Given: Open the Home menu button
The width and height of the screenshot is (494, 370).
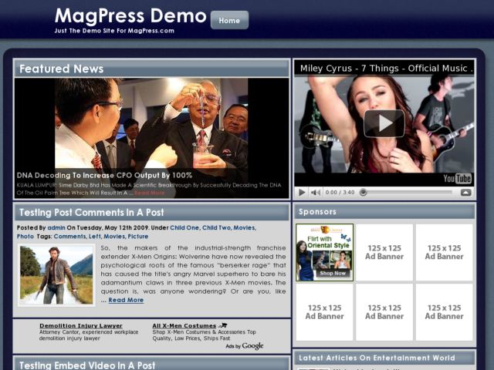Looking at the screenshot, I should coord(229,20).
